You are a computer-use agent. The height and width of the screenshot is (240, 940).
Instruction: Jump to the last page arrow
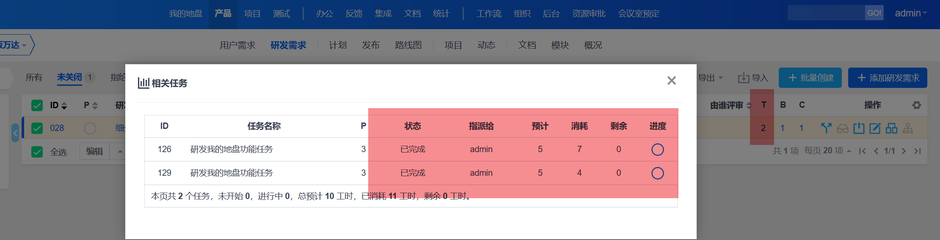pyautogui.click(x=917, y=151)
